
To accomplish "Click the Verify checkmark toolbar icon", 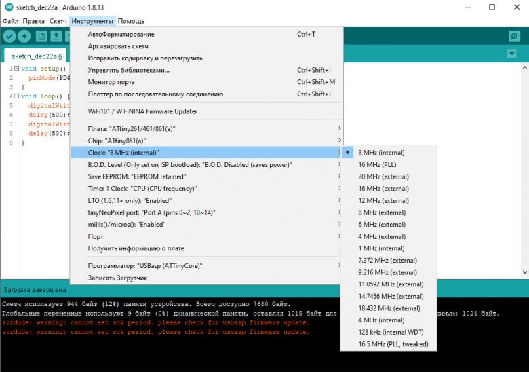I will click(9, 36).
